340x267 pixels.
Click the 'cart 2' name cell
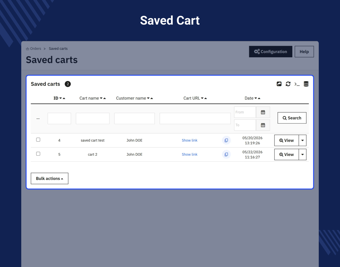[x=93, y=154]
